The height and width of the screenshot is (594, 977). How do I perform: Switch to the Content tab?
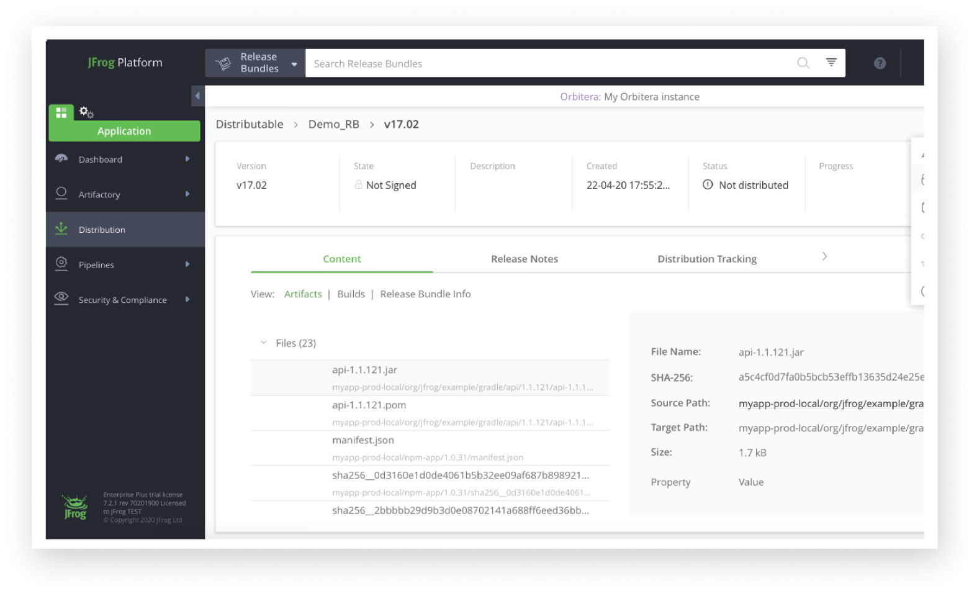(342, 259)
